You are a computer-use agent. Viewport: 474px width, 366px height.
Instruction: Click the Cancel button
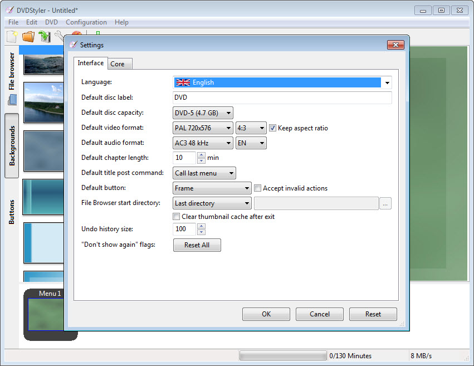click(x=320, y=314)
